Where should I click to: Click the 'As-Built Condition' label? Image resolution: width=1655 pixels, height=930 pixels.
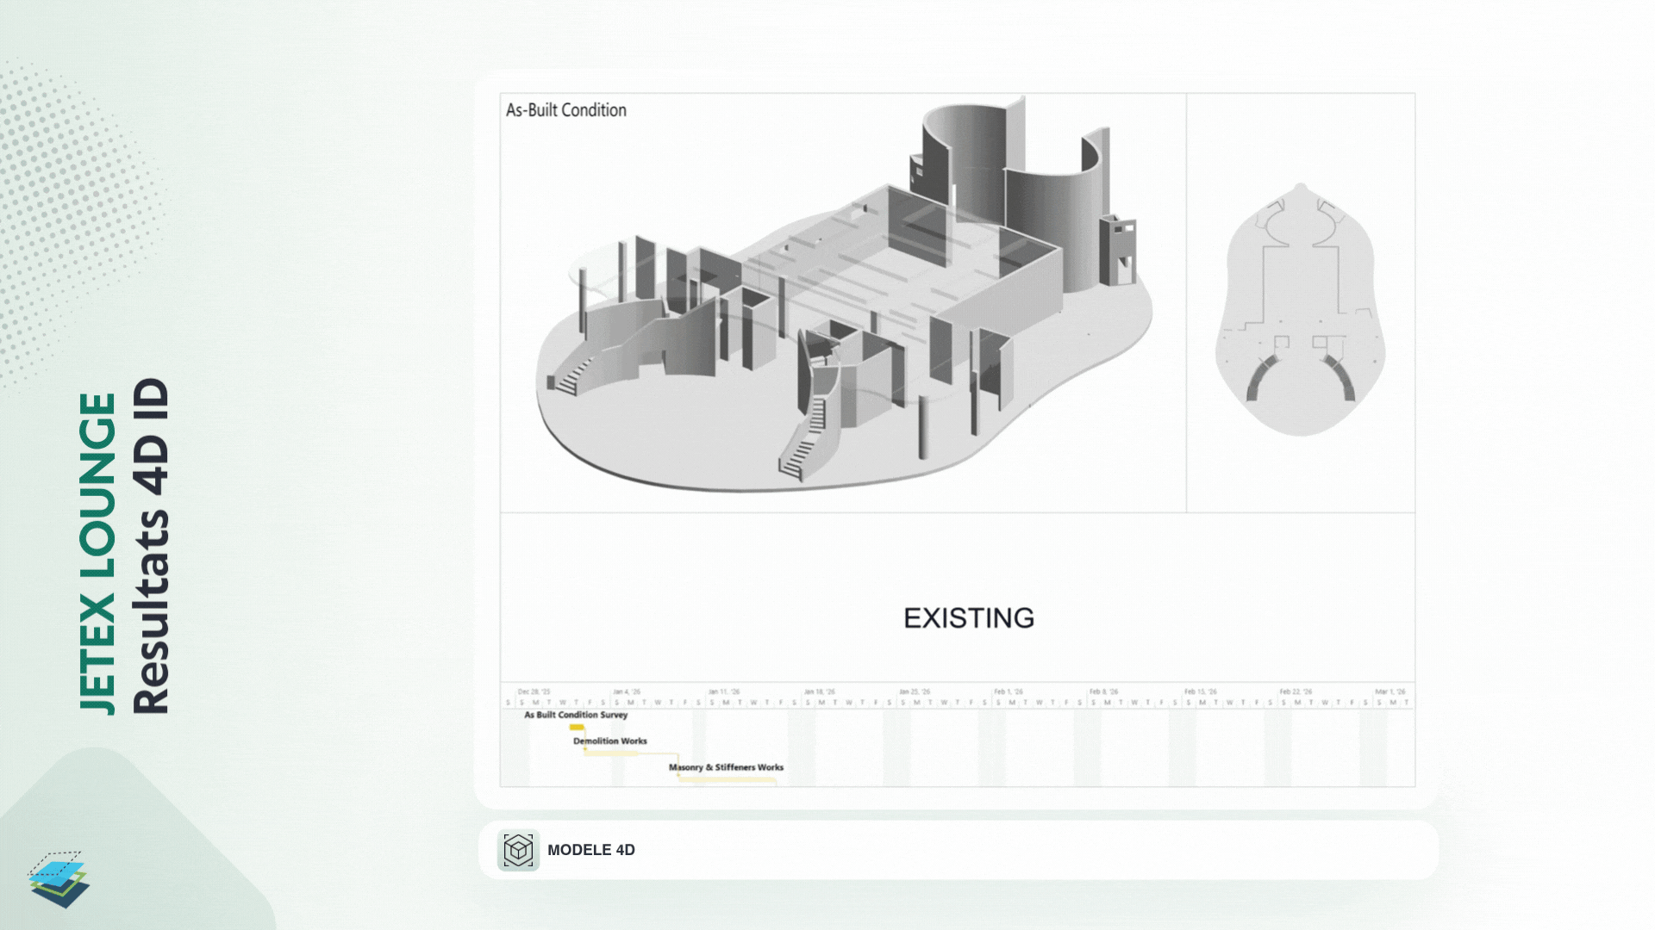[566, 110]
